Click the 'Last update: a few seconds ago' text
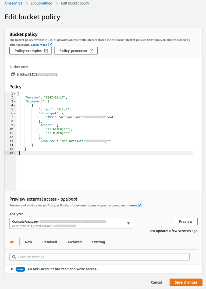 click(173, 231)
